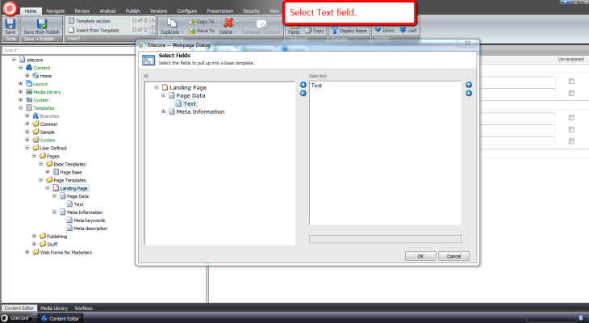Remove field with left arrow button
589x323 pixels.
pos(303,93)
